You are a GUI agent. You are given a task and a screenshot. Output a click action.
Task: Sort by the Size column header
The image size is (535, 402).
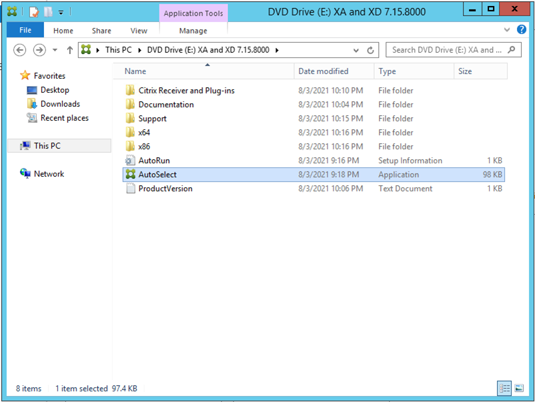click(x=480, y=71)
